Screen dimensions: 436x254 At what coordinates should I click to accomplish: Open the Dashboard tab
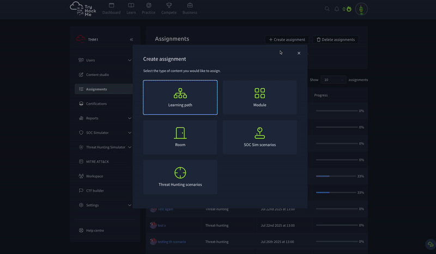tap(111, 9)
